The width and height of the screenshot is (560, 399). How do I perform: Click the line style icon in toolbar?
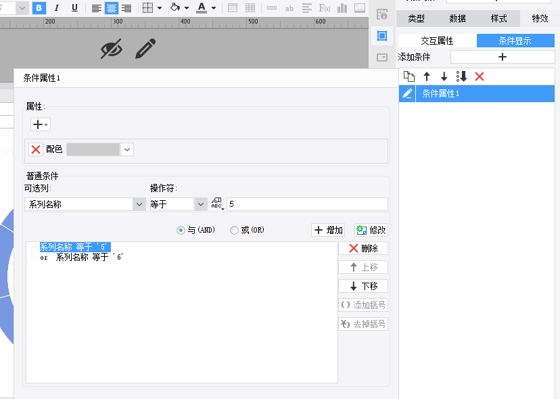(307, 8)
